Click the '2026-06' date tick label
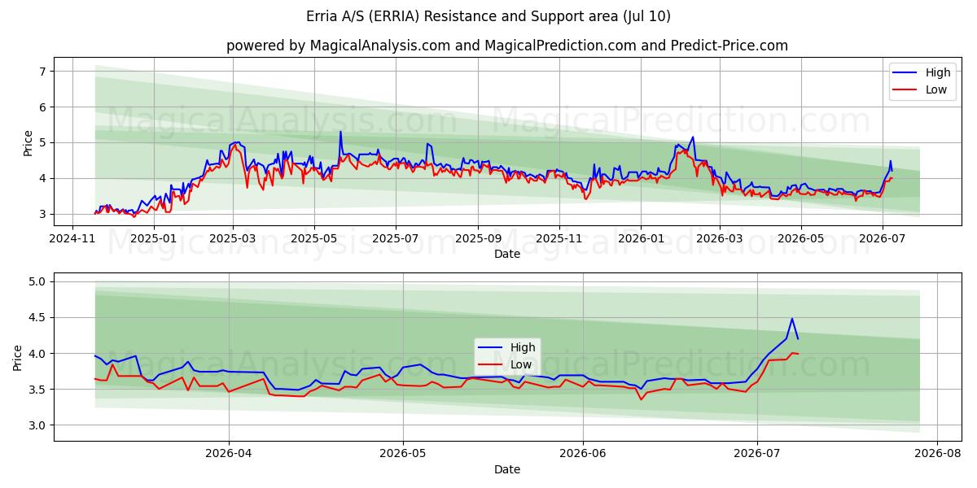This screenshot has height=488, width=977. [x=583, y=455]
